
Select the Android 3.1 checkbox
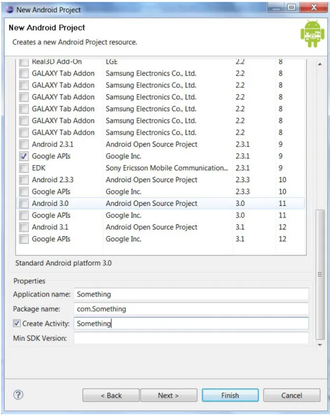coord(24,227)
